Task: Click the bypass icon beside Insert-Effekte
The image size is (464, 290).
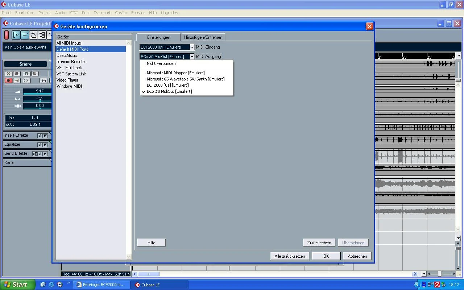Action: [45, 136]
